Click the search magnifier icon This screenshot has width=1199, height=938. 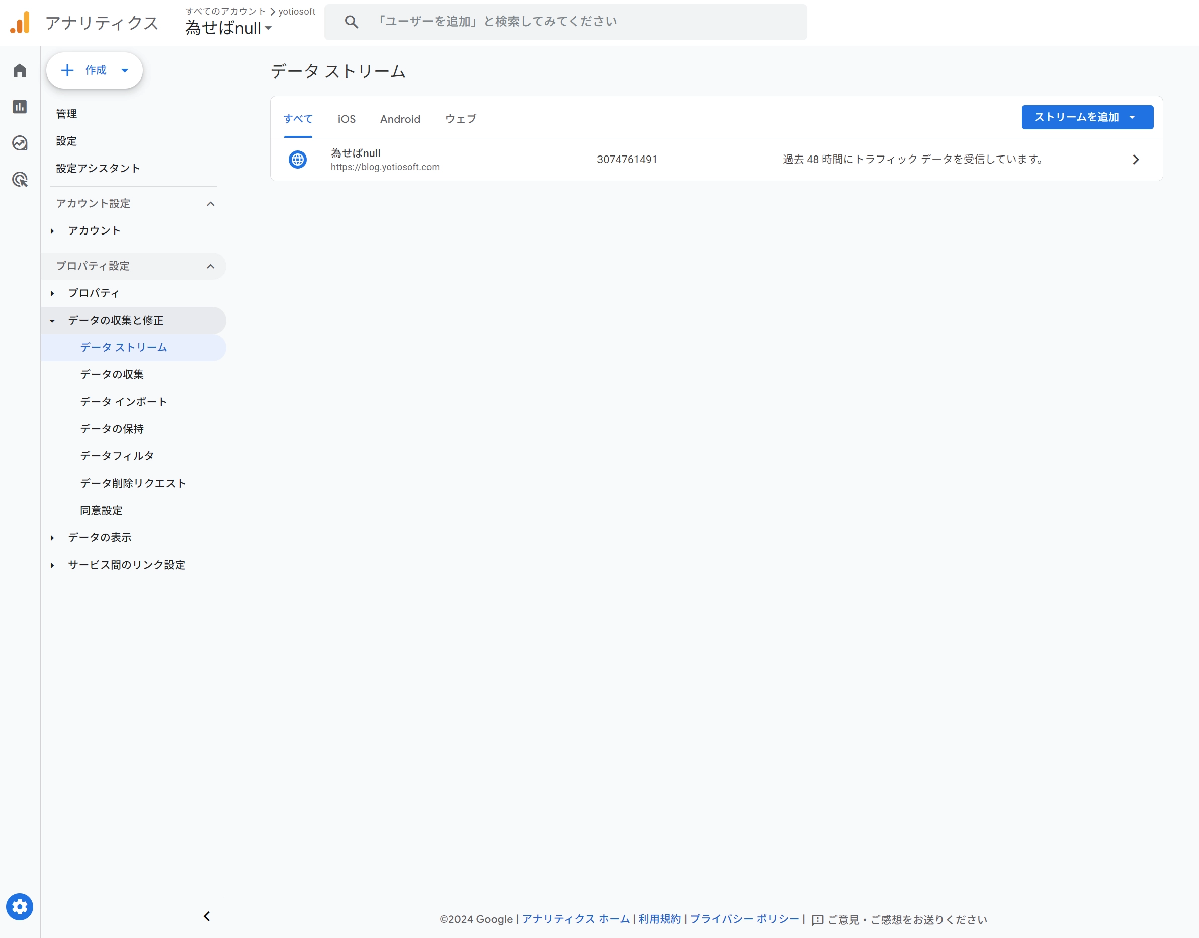point(352,22)
